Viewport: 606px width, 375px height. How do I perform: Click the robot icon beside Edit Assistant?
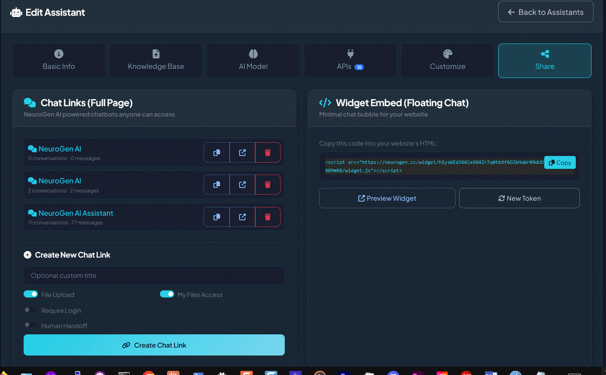[x=16, y=12]
